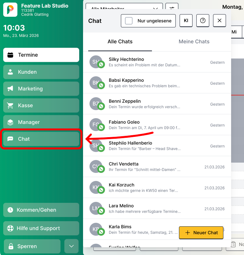Expand the chevron next to Sperren

[x=71, y=246]
